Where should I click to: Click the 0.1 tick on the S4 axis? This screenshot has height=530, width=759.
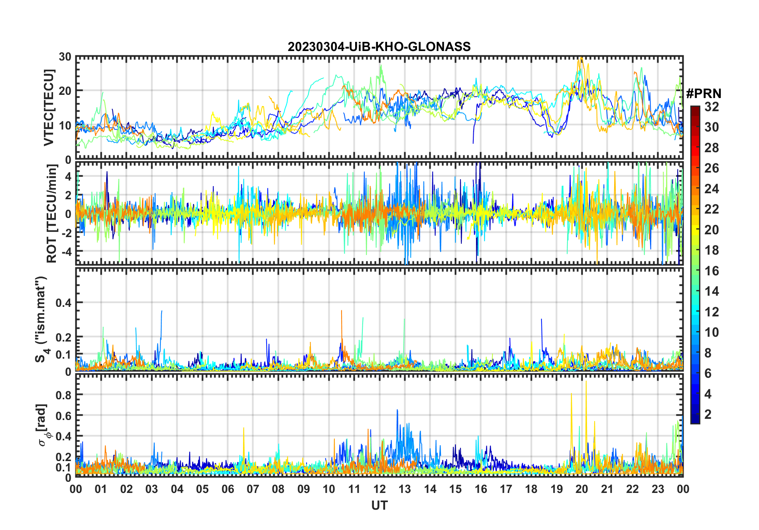[64, 354]
